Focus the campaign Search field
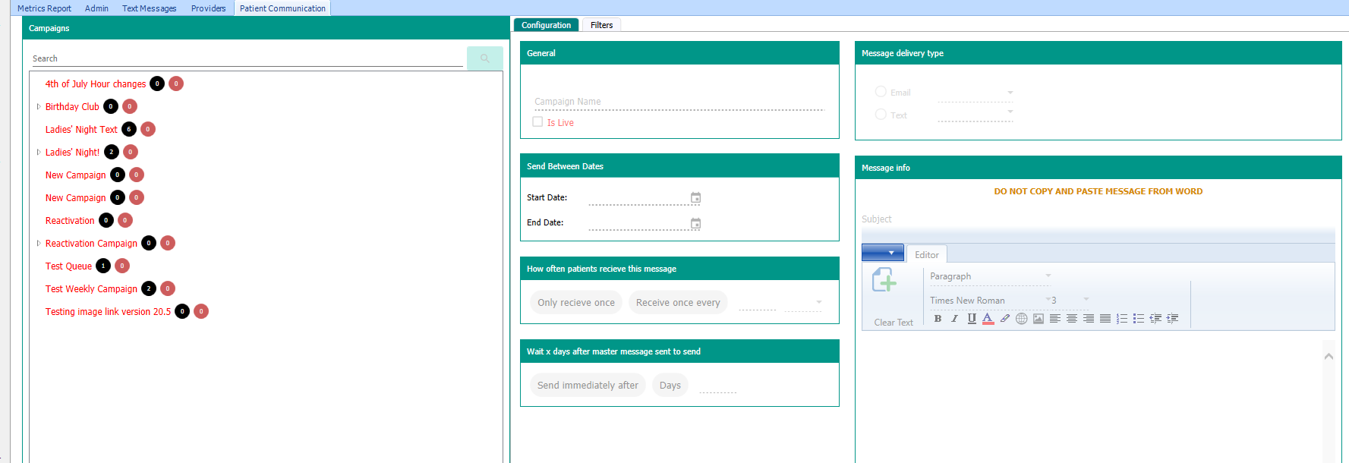 247,58
